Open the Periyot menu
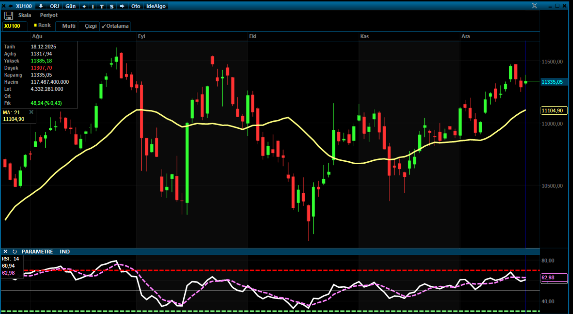Image resolution: width=573 pixels, height=314 pixels. (x=49, y=15)
